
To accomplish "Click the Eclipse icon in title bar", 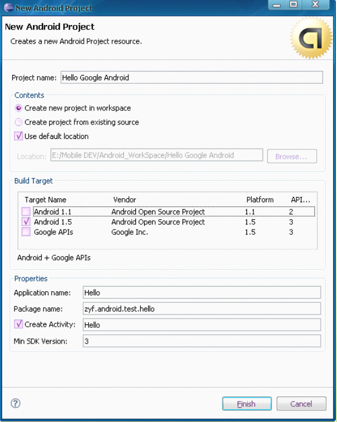I will pos(9,8).
